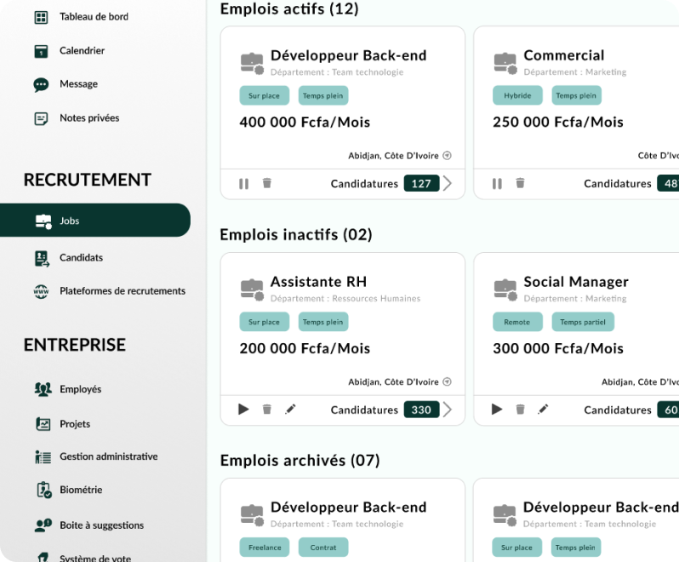The width and height of the screenshot is (679, 562).
Task: Click the Contrat tag
Action: click(323, 548)
